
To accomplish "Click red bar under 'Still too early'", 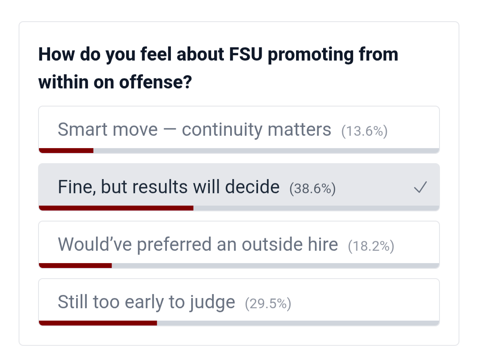I will click(x=98, y=323).
